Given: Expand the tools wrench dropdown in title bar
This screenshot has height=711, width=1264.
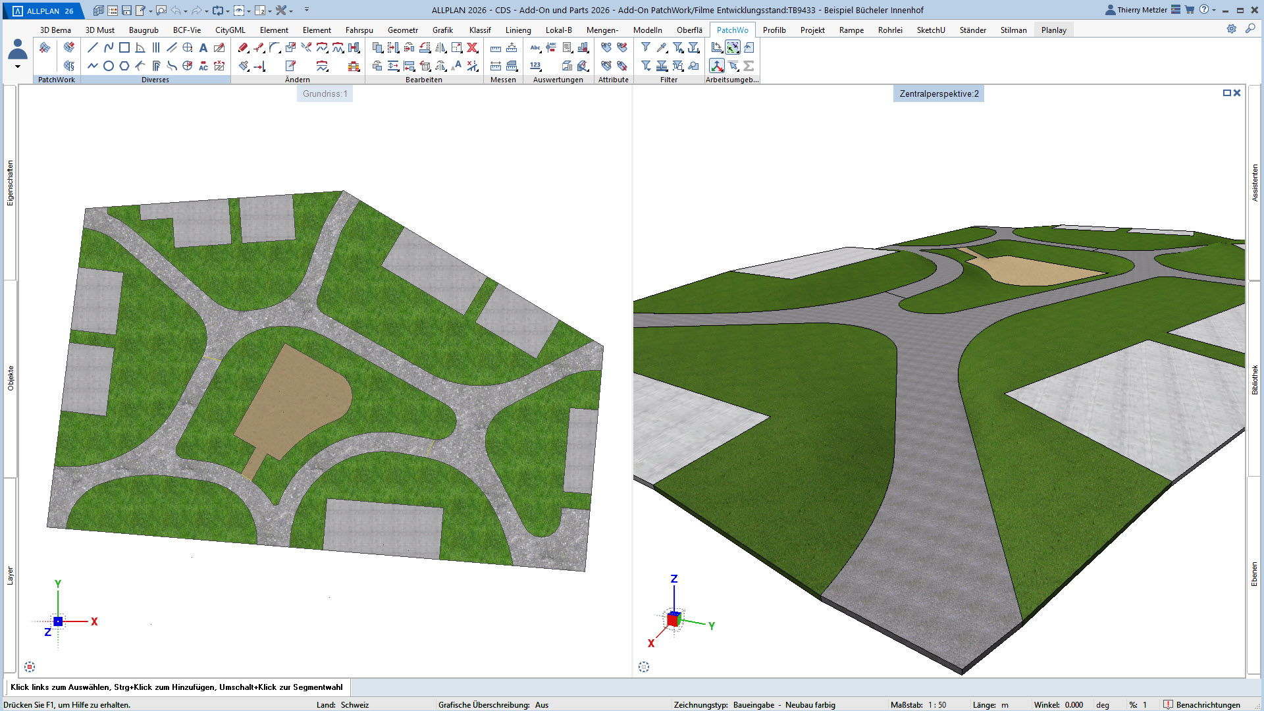Looking at the screenshot, I should pos(290,11).
